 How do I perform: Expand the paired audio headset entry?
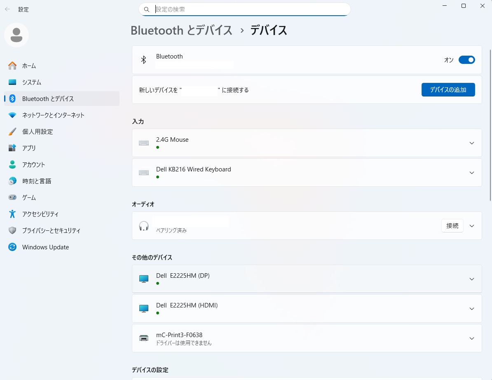pyautogui.click(x=472, y=226)
